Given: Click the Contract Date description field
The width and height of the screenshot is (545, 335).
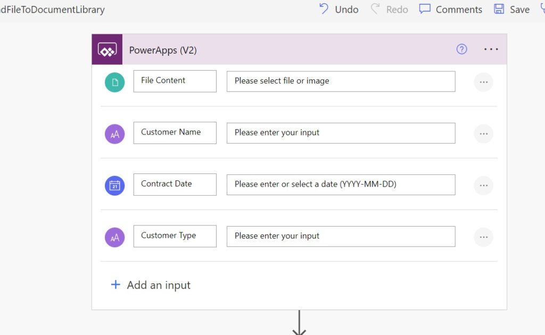Looking at the screenshot, I should point(341,185).
